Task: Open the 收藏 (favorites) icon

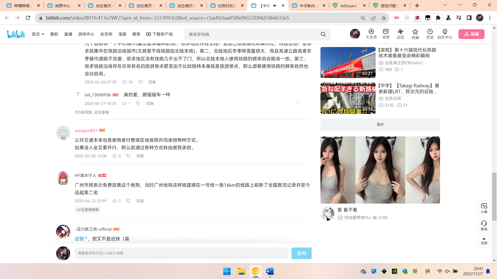Action: tap(415, 34)
